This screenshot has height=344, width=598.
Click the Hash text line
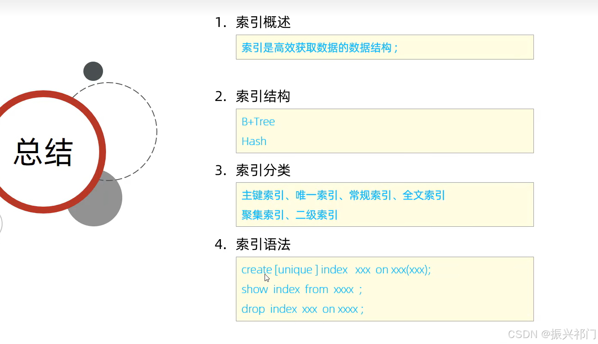(254, 141)
